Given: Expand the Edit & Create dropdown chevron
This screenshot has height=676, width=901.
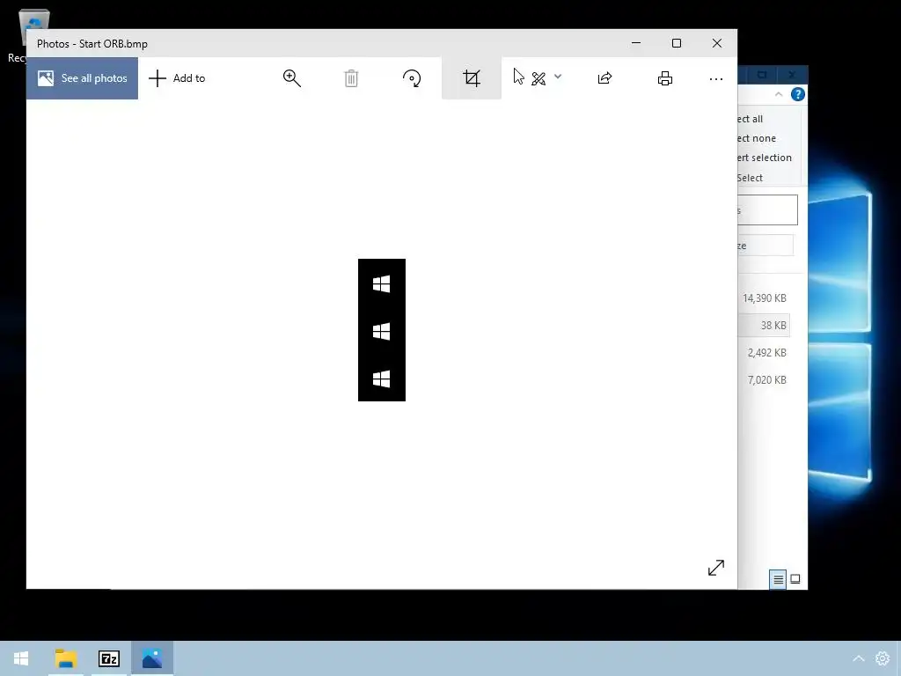Looking at the screenshot, I should [x=557, y=77].
